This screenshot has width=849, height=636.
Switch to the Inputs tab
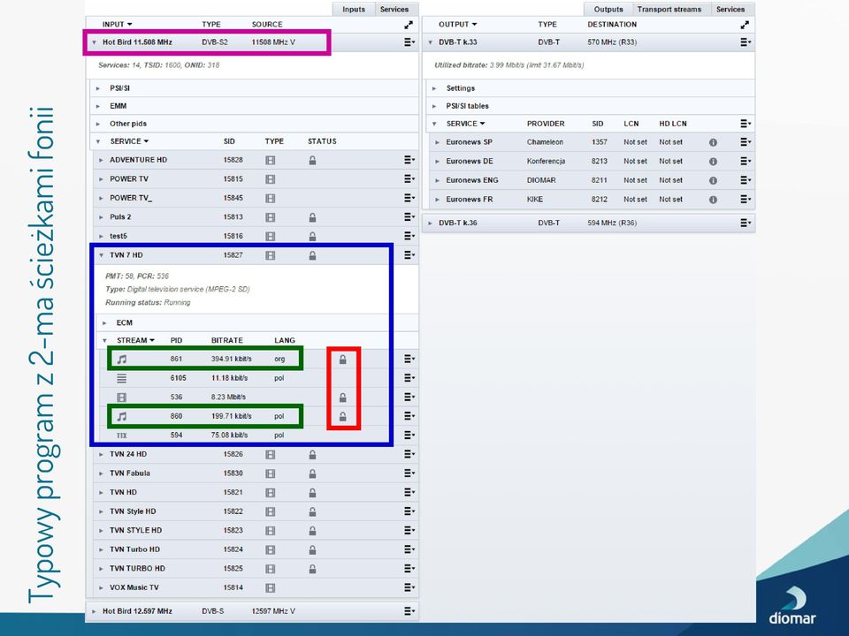[x=354, y=9]
